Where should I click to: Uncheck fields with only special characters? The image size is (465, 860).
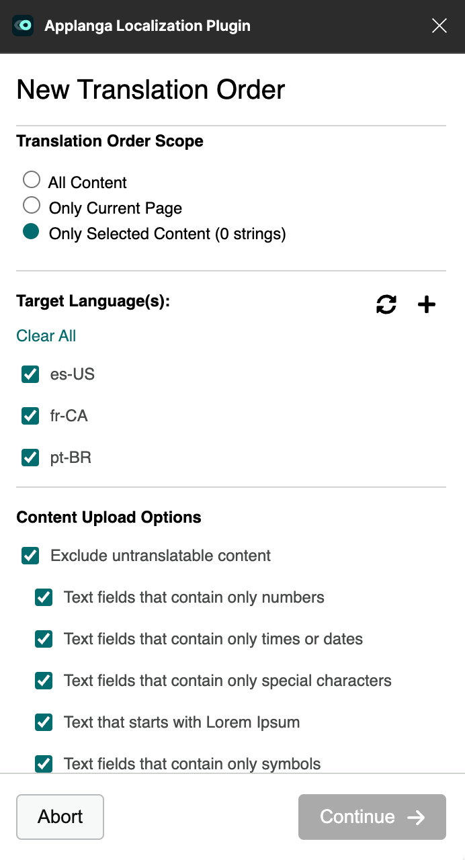click(x=43, y=681)
